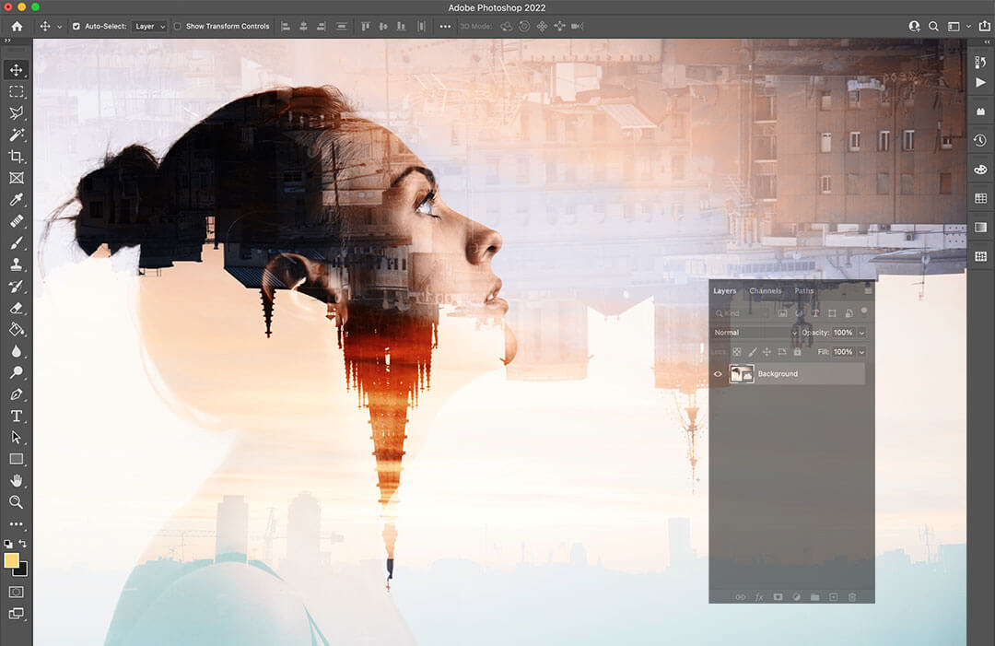
Task: Disable the Auto-Select checkbox
Action: (x=76, y=27)
